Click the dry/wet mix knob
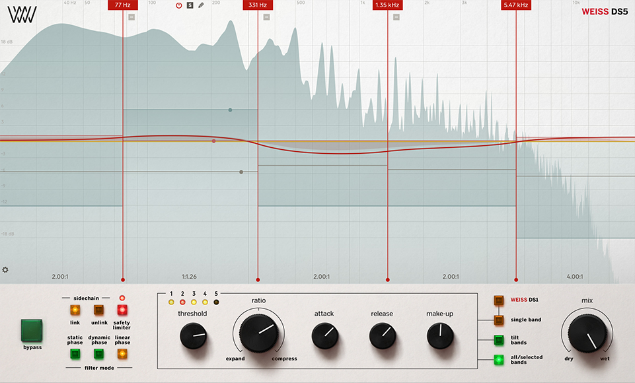This screenshot has height=383, width=635. click(x=587, y=333)
